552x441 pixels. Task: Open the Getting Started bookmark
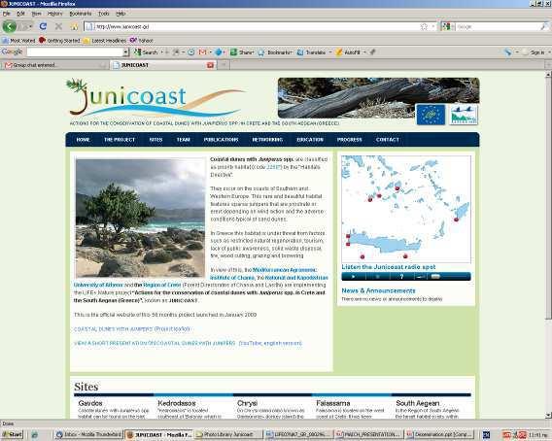point(59,41)
